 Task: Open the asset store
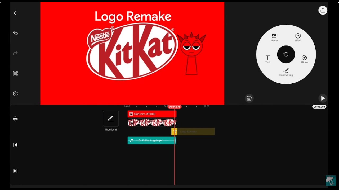[249, 98]
